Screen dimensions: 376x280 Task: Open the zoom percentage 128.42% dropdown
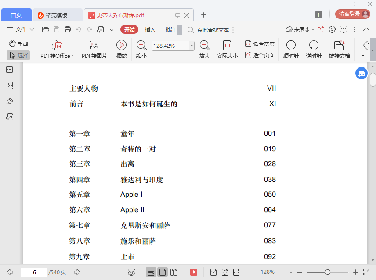point(192,46)
